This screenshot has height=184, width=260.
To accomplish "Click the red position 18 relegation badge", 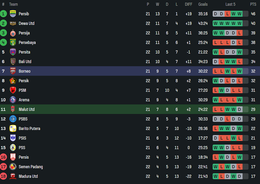I will point(3,176).
